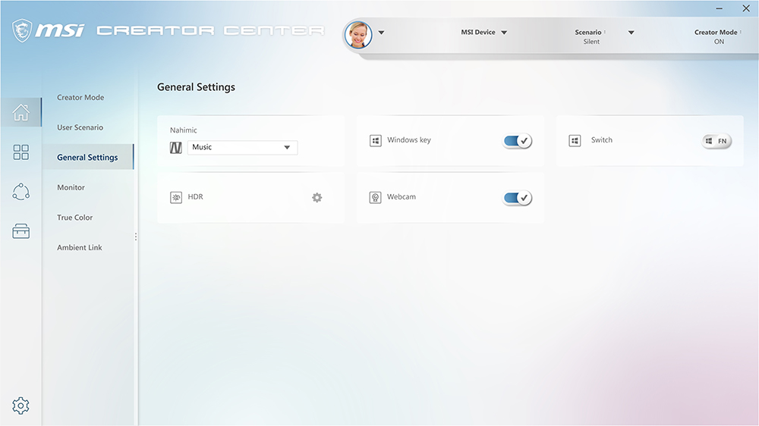Screen dimensions: 759x426
Task: Click the Switch label text
Action: 602,139
